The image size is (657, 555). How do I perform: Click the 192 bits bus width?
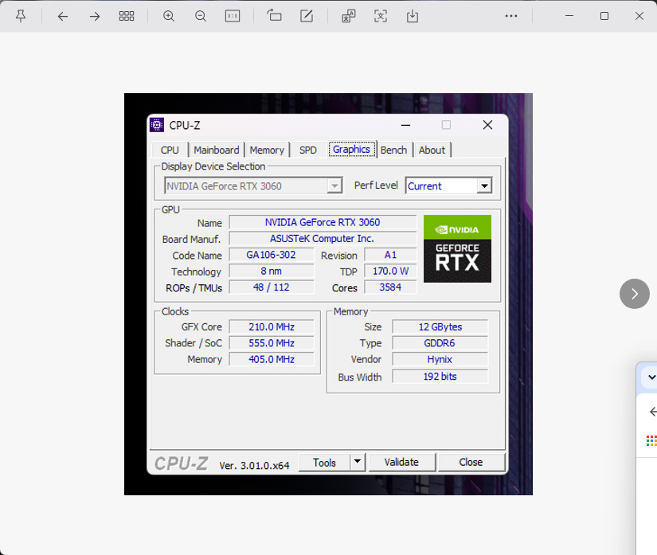(440, 376)
